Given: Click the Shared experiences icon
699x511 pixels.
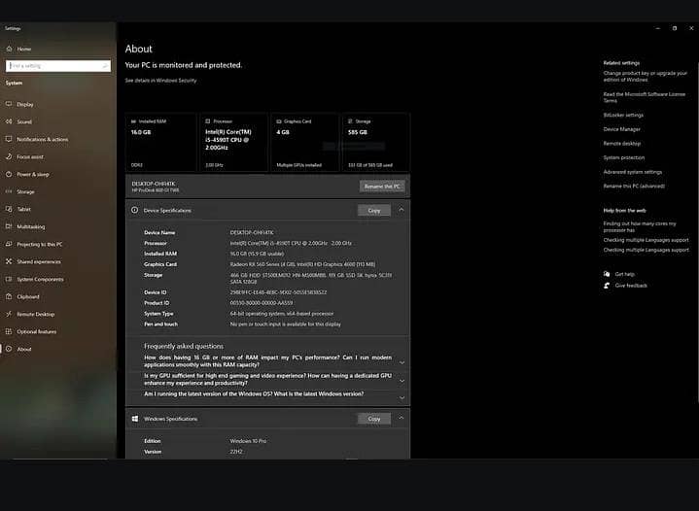Looking at the screenshot, I should (9, 261).
